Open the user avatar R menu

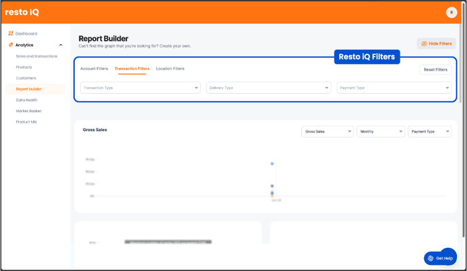pos(451,12)
